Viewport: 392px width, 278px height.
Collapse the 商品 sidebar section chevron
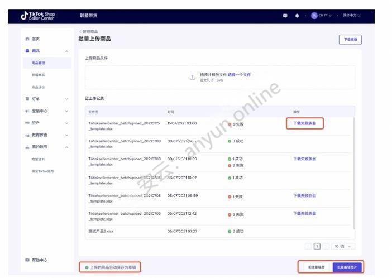[x=66, y=51]
